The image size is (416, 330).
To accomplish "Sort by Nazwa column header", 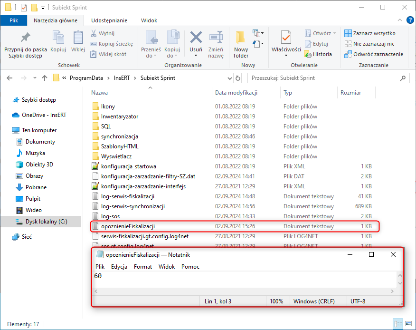I will 100,93.
